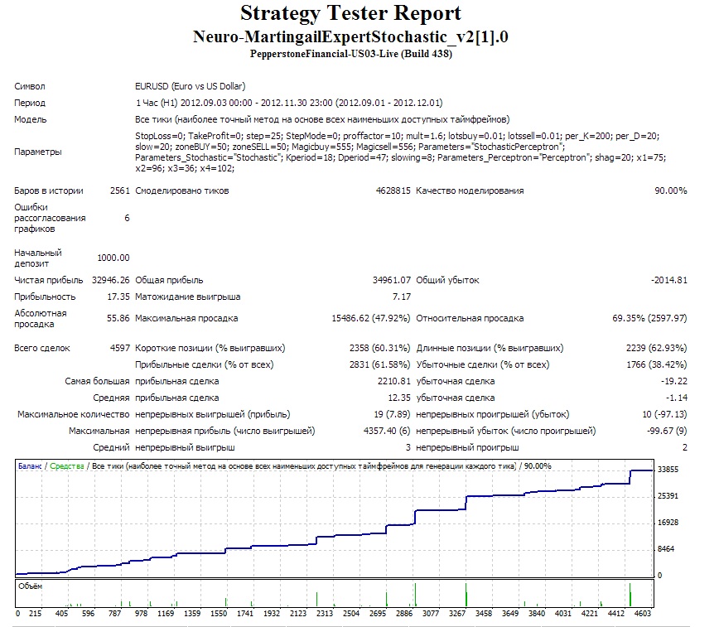
Task: Click the absolute drawdown value 55.86
Action: pos(118,318)
